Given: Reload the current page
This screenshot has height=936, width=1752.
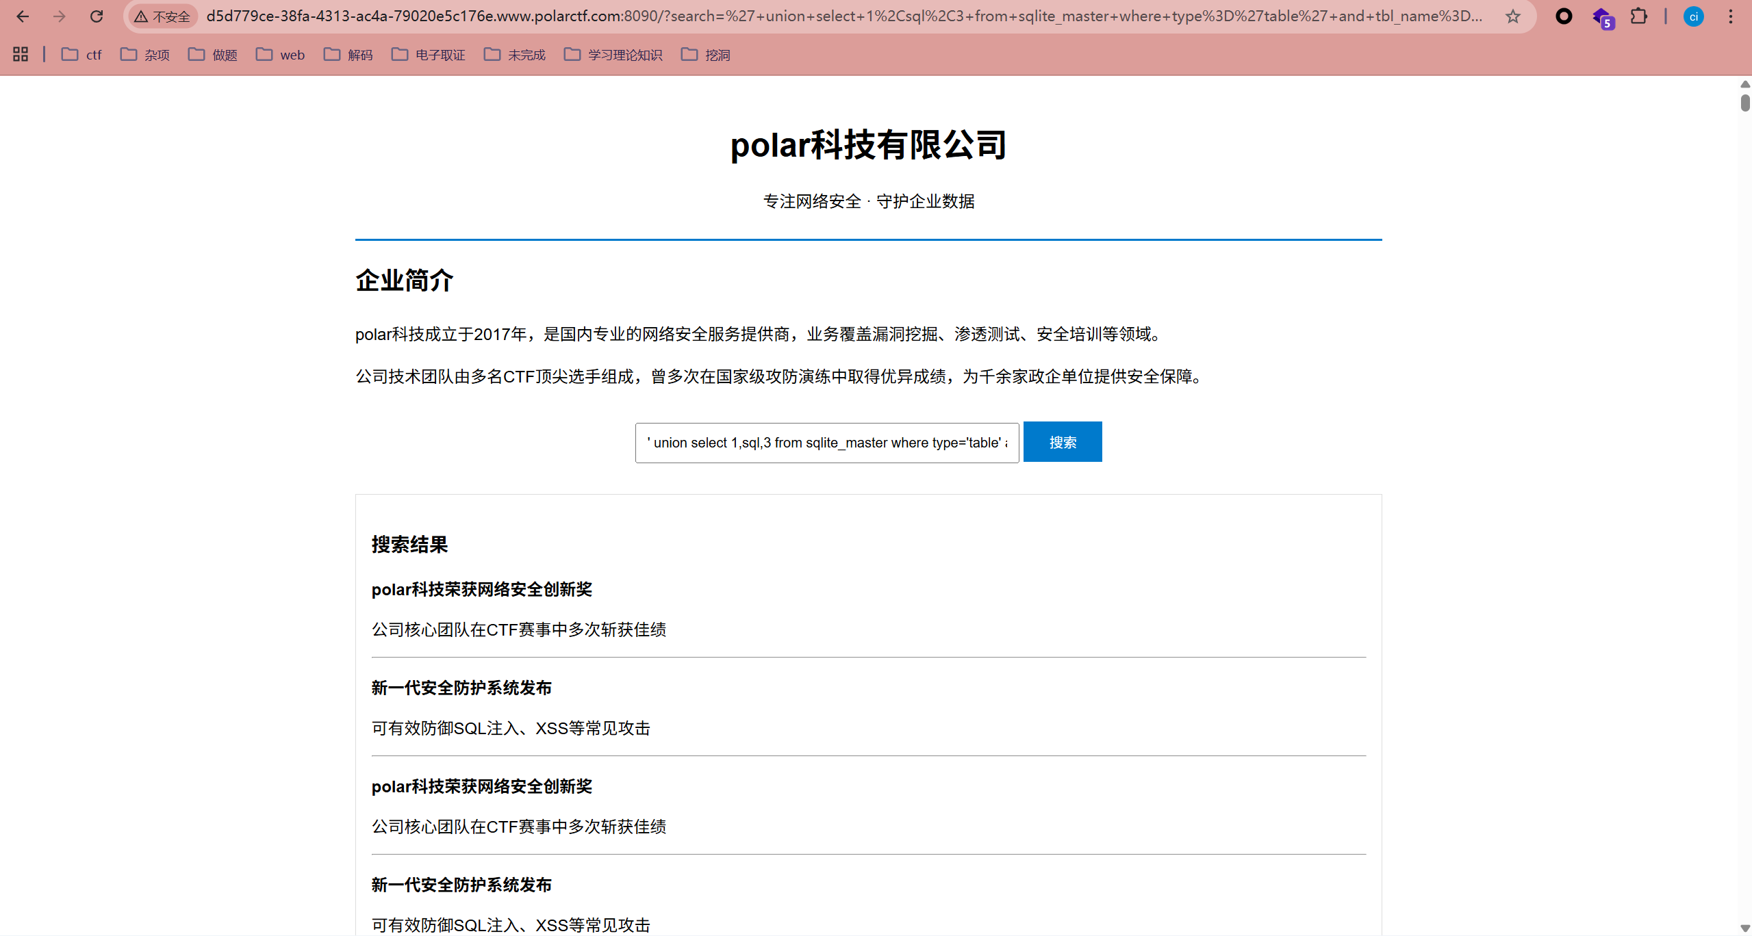Looking at the screenshot, I should point(97,16).
